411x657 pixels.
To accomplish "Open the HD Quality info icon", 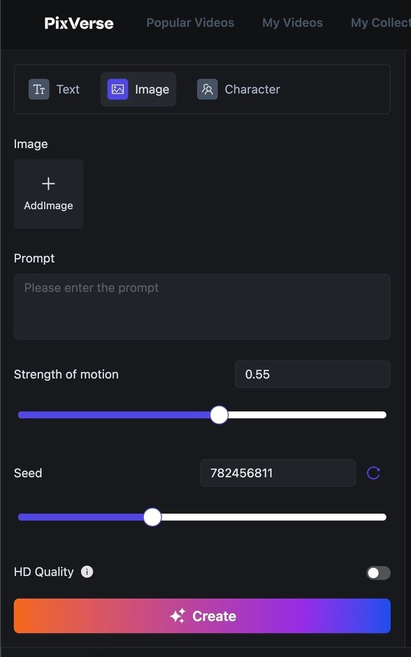I will [x=87, y=572].
